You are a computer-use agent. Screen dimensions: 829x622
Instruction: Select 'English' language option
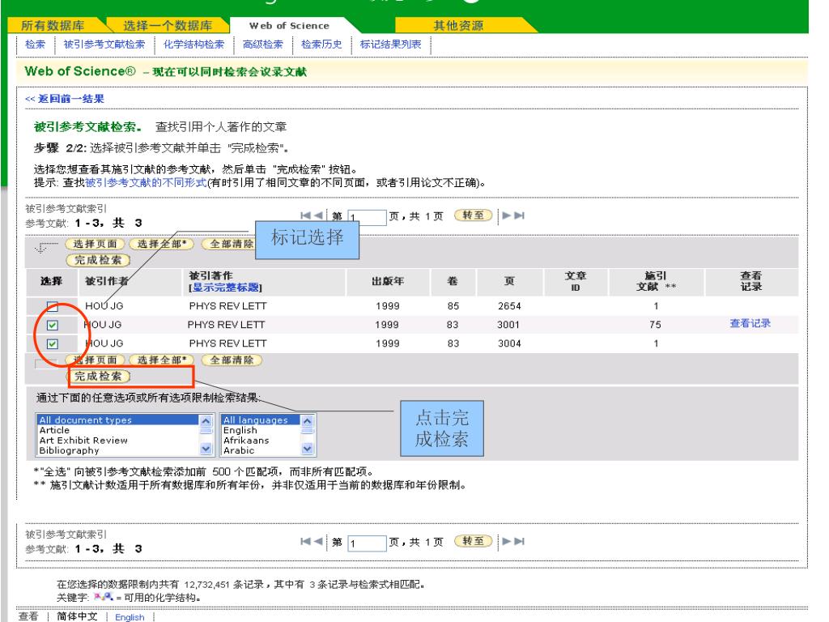(x=260, y=430)
